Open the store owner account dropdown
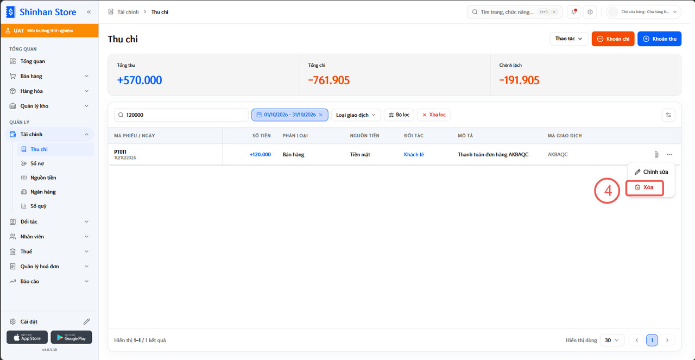The image size is (695, 360). [644, 12]
